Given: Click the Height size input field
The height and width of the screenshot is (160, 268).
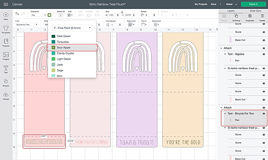Looking at the screenshot, I should pyautogui.click(x=129, y=15).
